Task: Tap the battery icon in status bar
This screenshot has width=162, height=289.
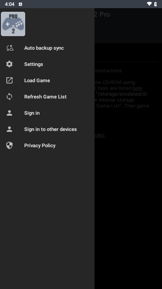Action: [156, 4]
